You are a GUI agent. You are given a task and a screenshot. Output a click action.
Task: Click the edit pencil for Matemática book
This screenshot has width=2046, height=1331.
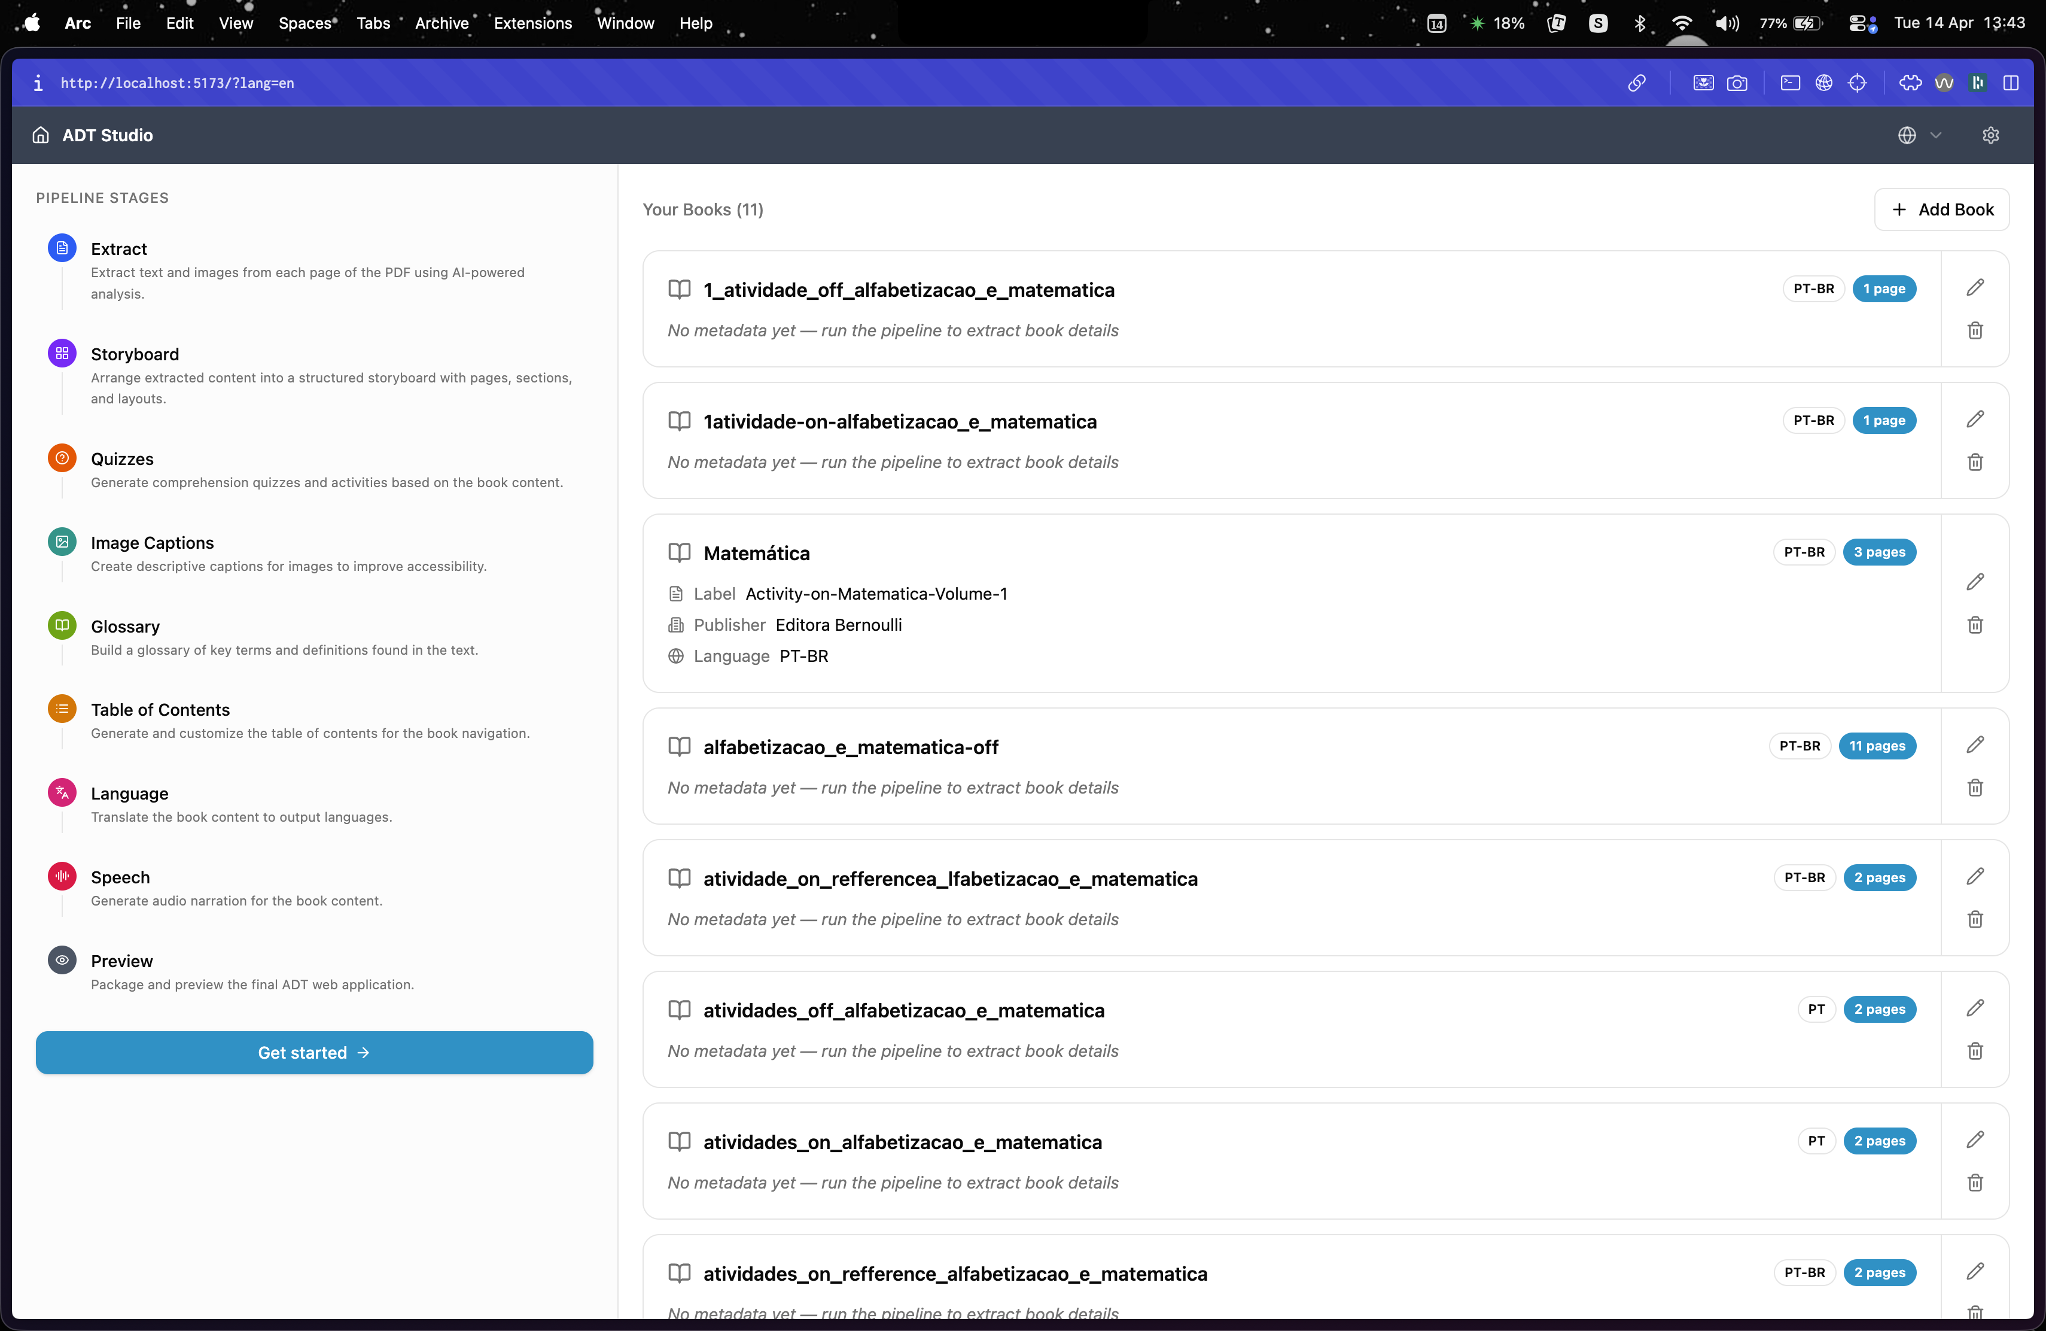pos(1975,582)
